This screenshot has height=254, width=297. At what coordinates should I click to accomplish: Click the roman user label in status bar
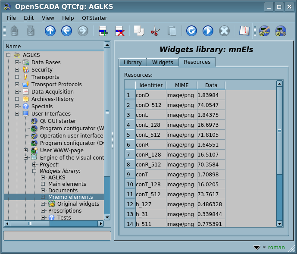pos(276,248)
